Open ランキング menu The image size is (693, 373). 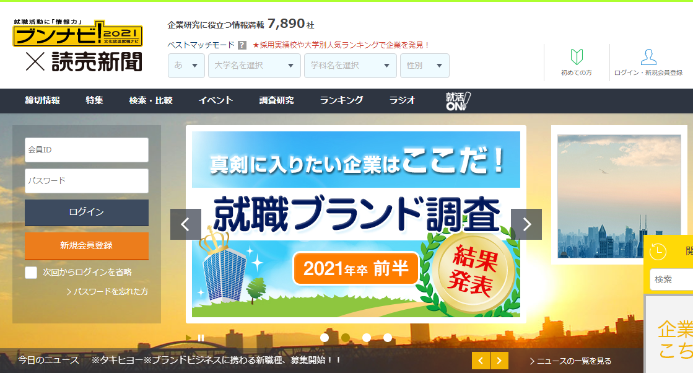[341, 100]
